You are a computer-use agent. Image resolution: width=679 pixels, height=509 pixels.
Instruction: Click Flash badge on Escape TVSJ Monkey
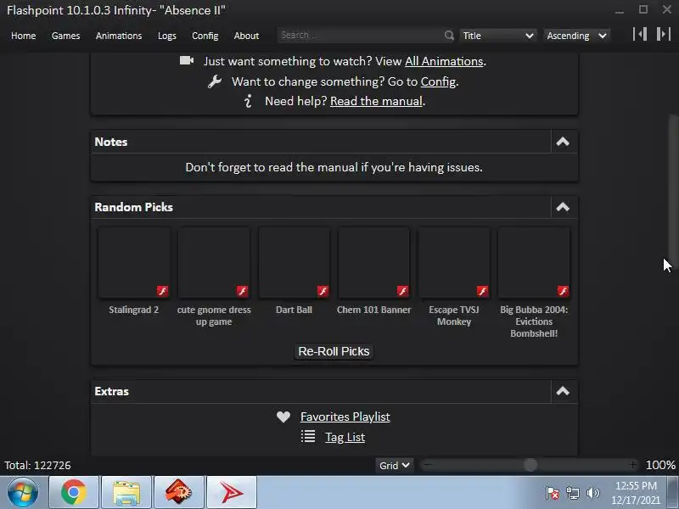pyautogui.click(x=482, y=291)
